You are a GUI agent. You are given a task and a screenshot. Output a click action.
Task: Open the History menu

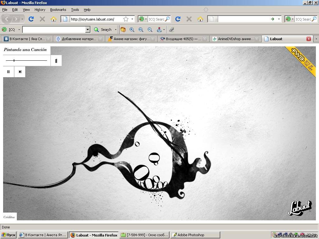click(40, 10)
